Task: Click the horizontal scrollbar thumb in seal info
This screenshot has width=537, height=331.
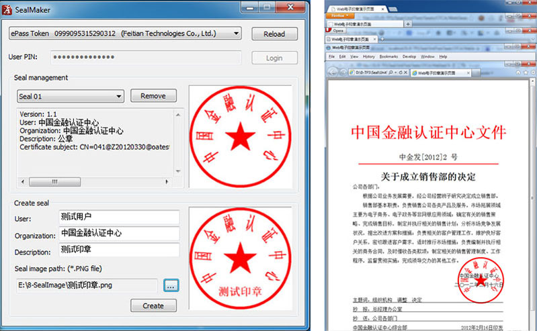Action: tap(55, 181)
